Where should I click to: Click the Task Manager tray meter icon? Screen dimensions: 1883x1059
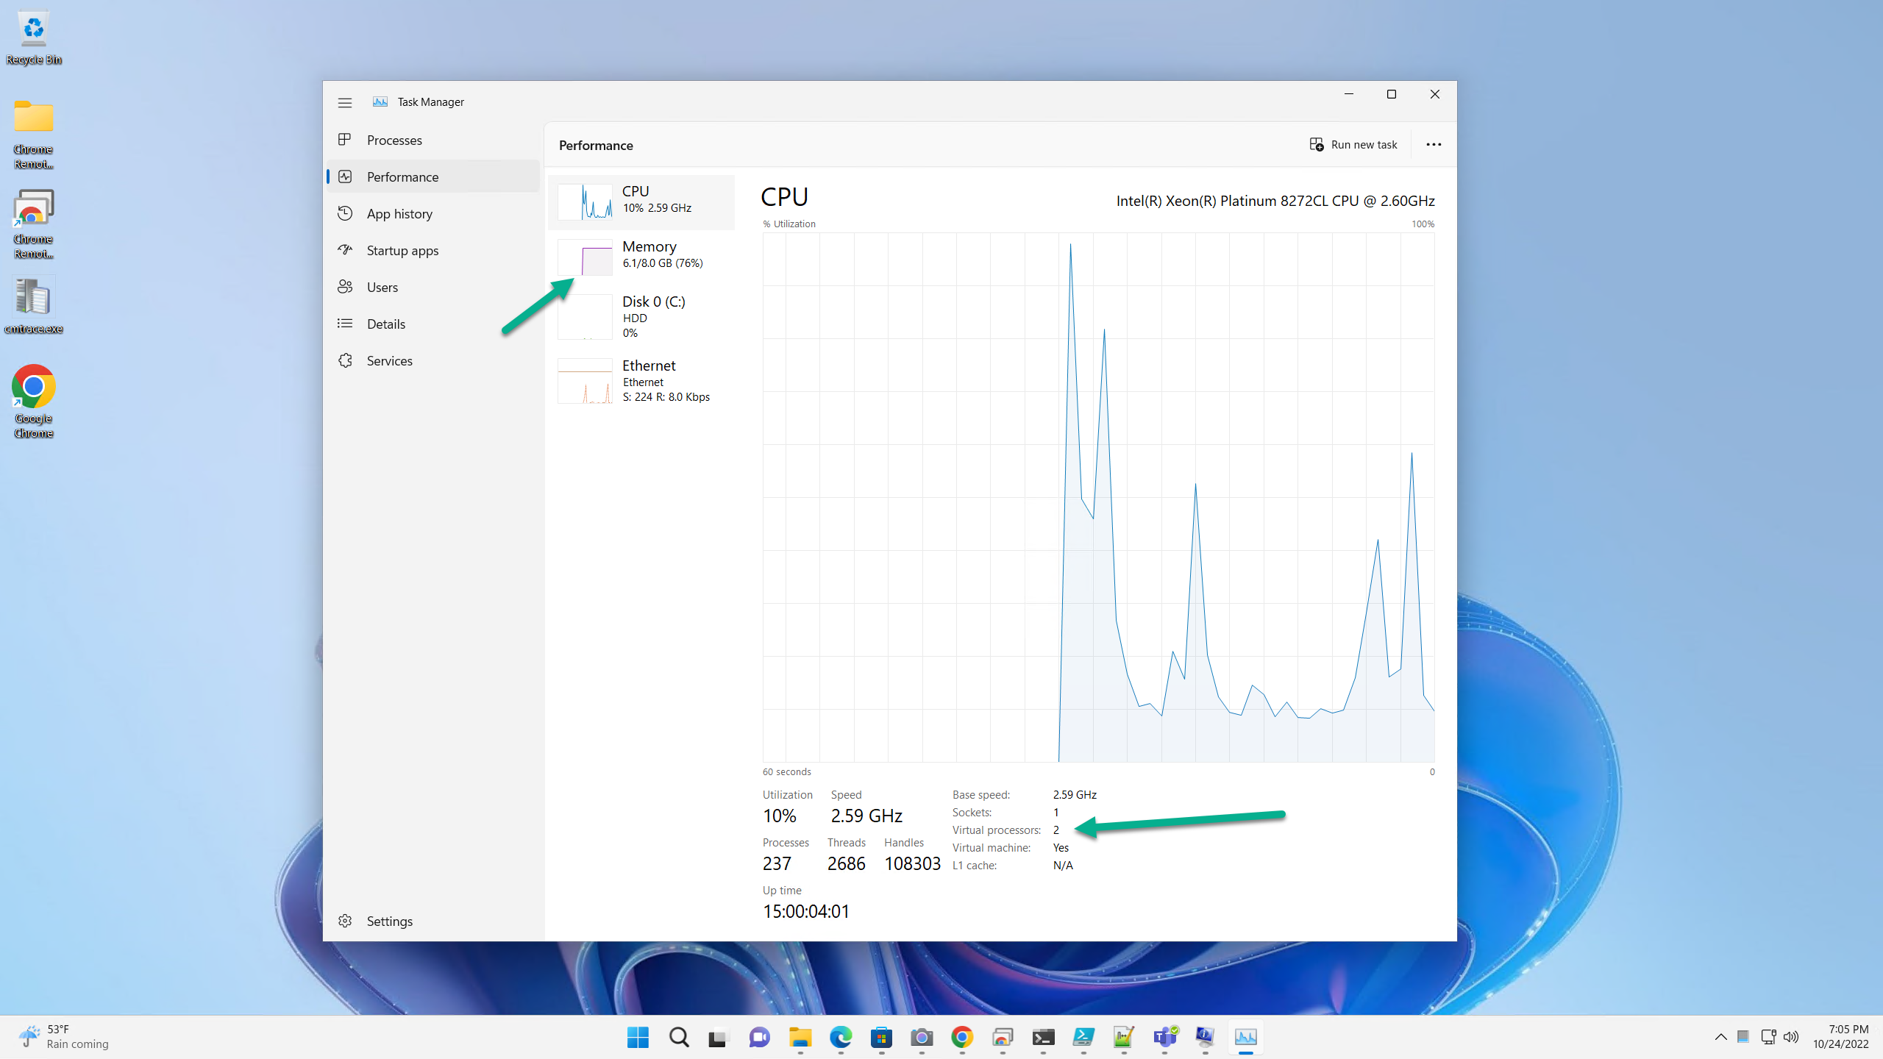1743,1037
